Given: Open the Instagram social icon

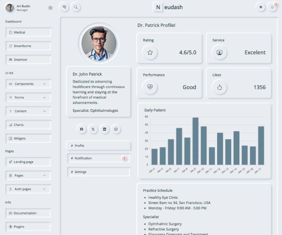Looking at the screenshot, I should click(x=116, y=129).
